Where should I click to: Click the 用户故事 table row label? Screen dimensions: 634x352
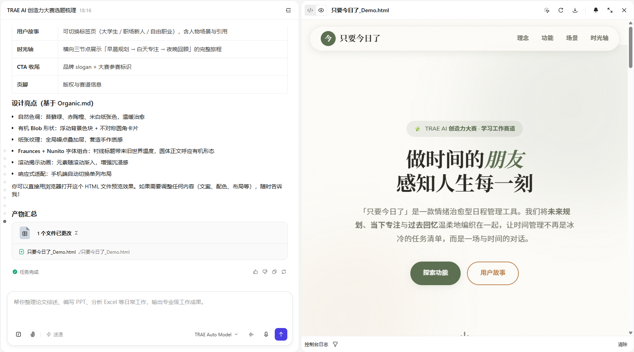pyautogui.click(x=28, y=31)
